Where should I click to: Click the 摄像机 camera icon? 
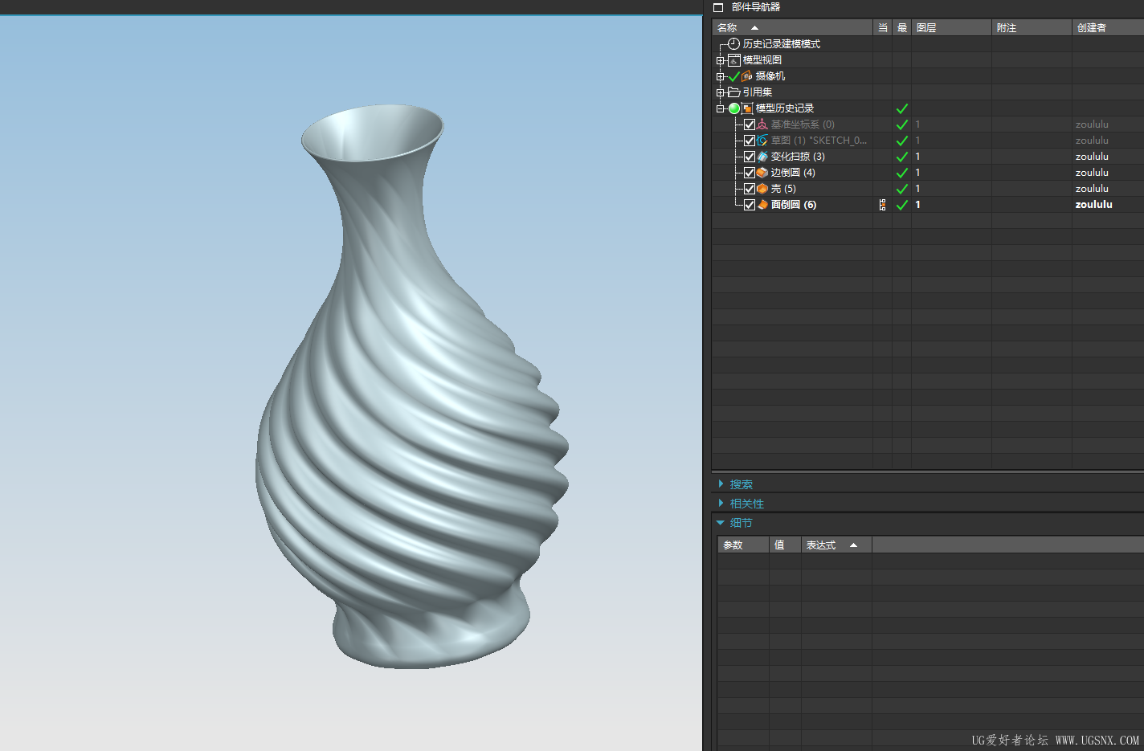point(747,76)
